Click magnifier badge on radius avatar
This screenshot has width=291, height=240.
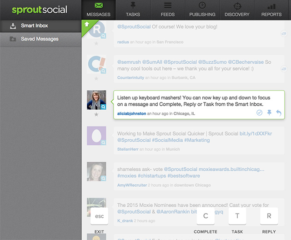point(103,36)
